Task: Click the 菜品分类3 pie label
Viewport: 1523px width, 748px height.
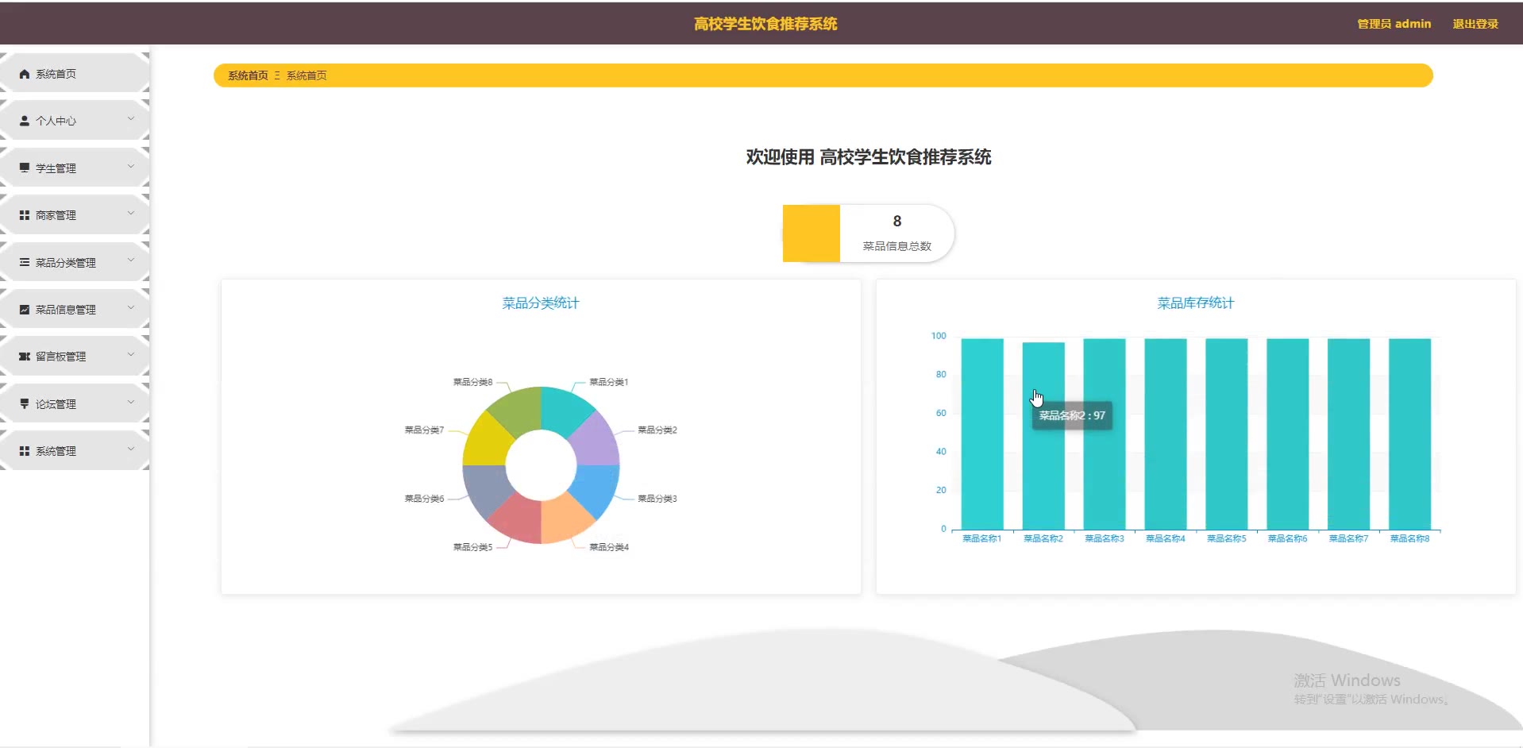Action: click(x=657, y=499)
